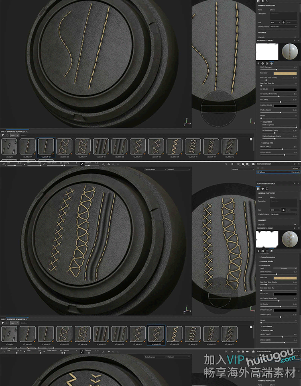Screen dimensions: 301x386
Task: Select v2_stitch-09 zigzag thumbnail in straight-stitch shelf
Action: (175, 146)
